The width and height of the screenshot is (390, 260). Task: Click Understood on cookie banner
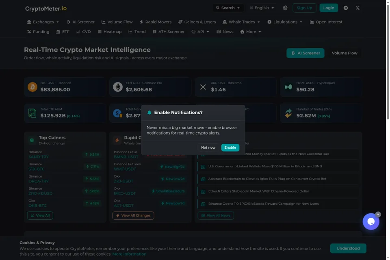(x=348, y=248)
